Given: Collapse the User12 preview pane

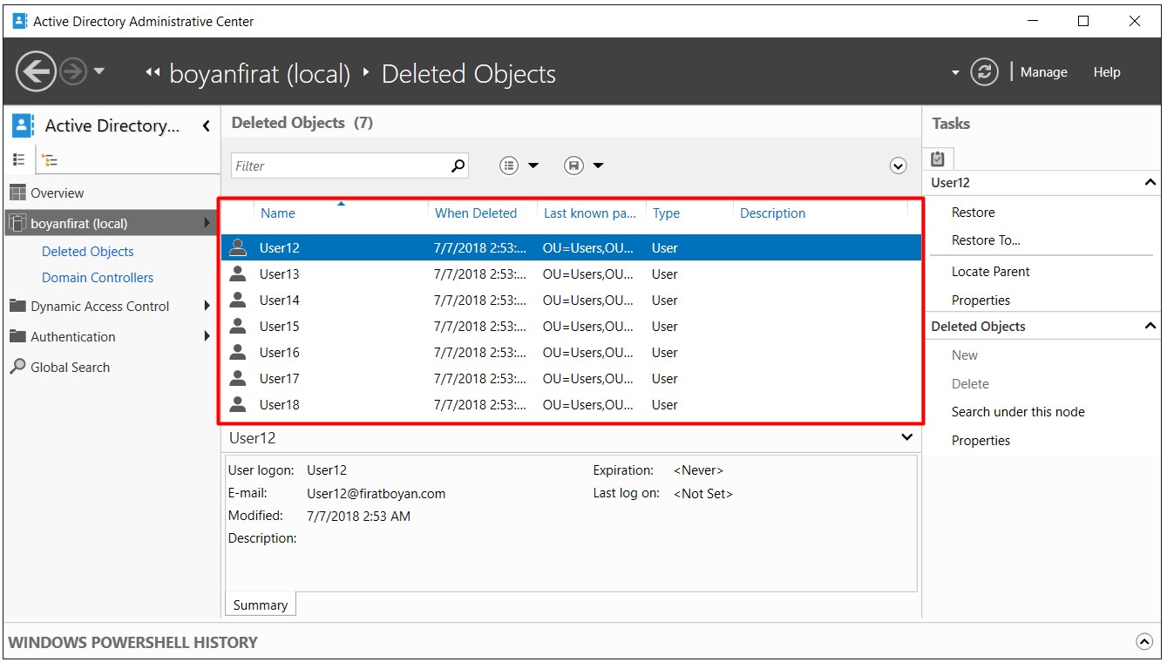Looking at the screenshot, I should tap(907, 437).
